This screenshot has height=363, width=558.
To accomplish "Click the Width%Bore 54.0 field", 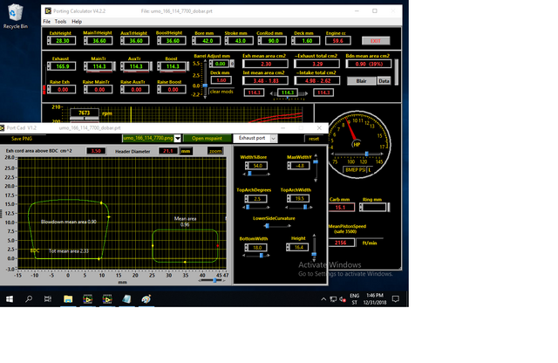I will (258, 166).
